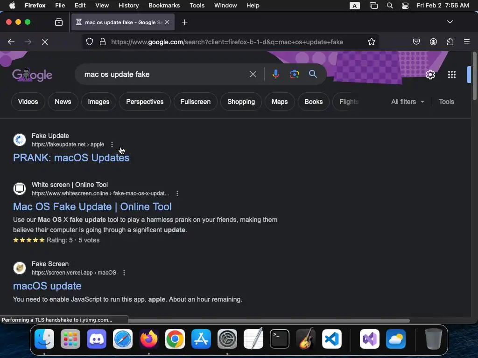Bookmark this page with the star
The width and height of the screenshot is (478, 358).
(371, 41)
